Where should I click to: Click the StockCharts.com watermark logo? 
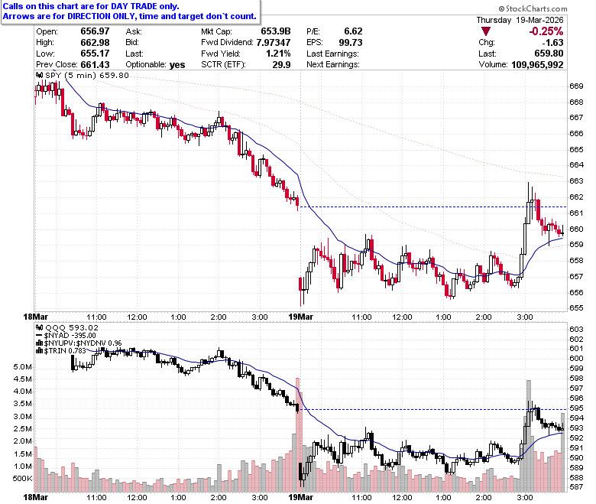point(533,8)
